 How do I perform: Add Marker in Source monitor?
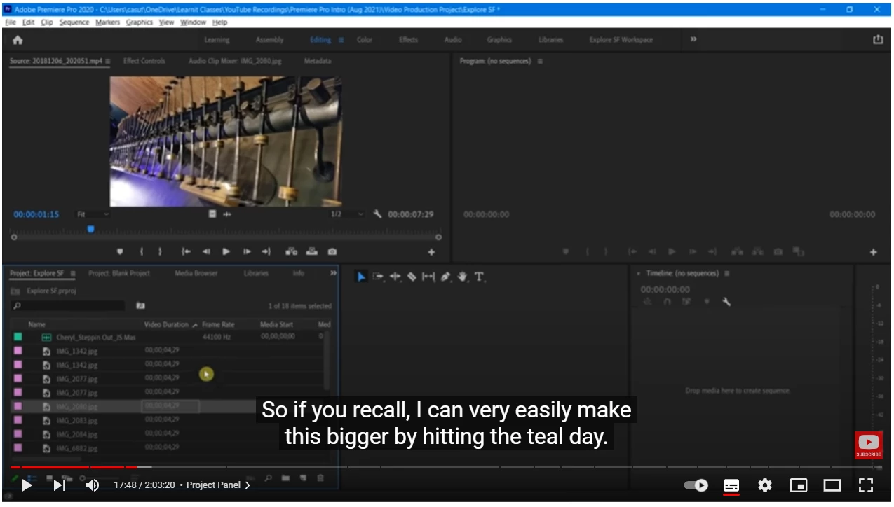click(120, 251)
